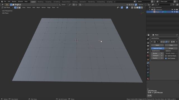Click the Snap magnet icon
Image resolution: width=179 pixels, height=100 pixels.
[74, 5]
